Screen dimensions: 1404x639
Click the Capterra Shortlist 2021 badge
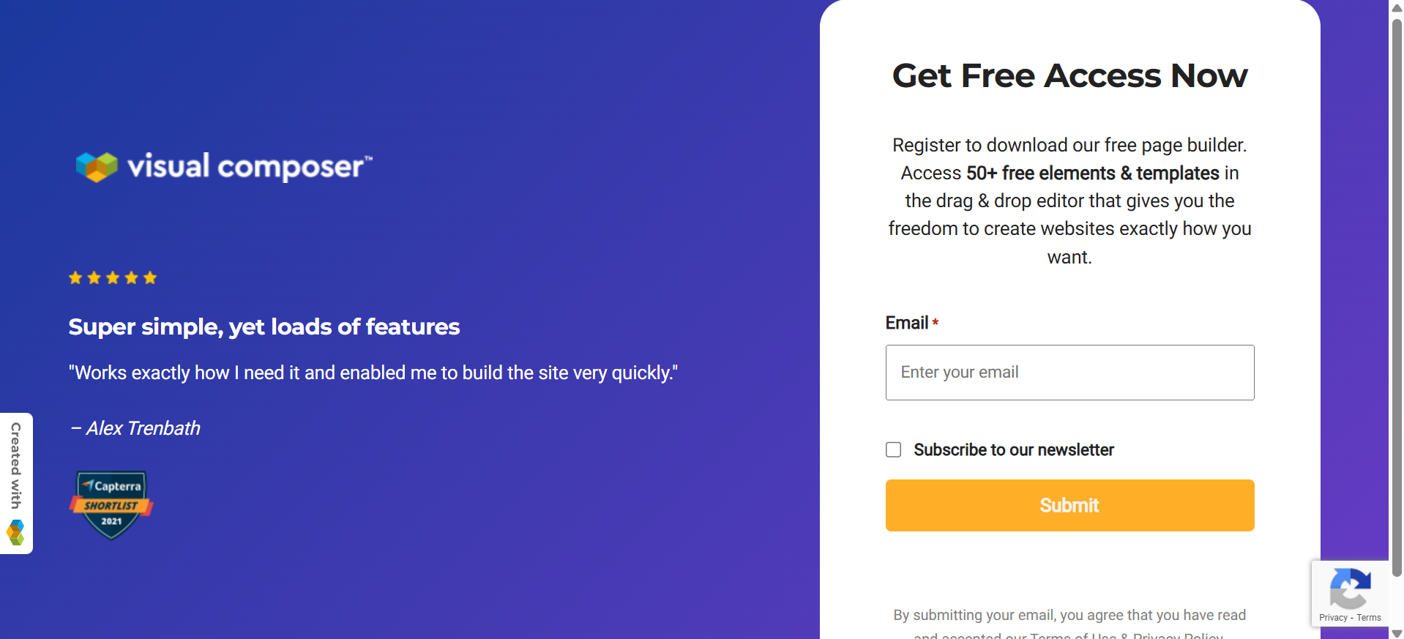(x=111, y=504)
